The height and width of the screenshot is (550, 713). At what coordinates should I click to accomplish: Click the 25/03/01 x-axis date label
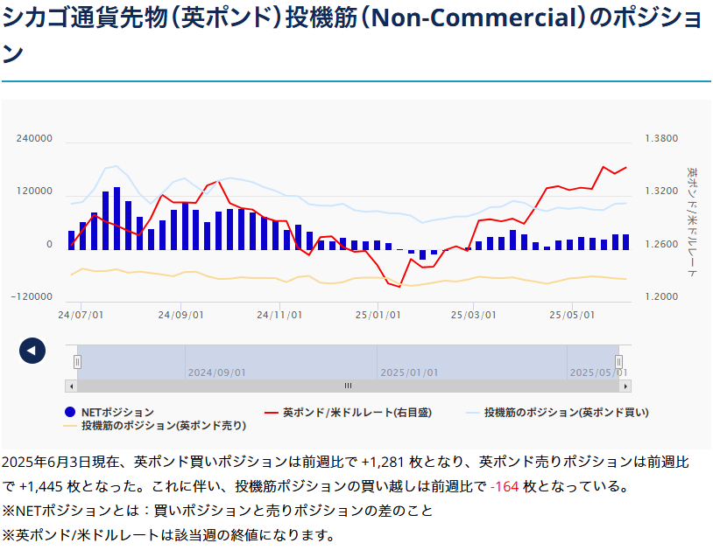pos(473,315)
